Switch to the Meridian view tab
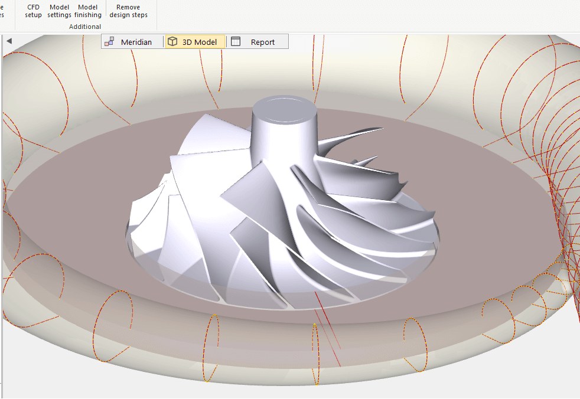Image resolution: width=580 pixels, height=399 pixels. point(132,42)
